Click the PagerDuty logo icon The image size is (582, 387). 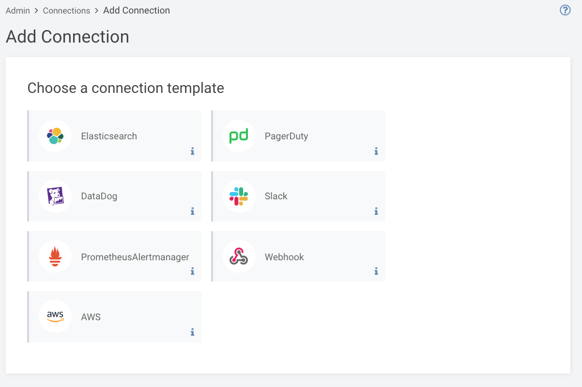pyautogui.click(x=239, y=136)
